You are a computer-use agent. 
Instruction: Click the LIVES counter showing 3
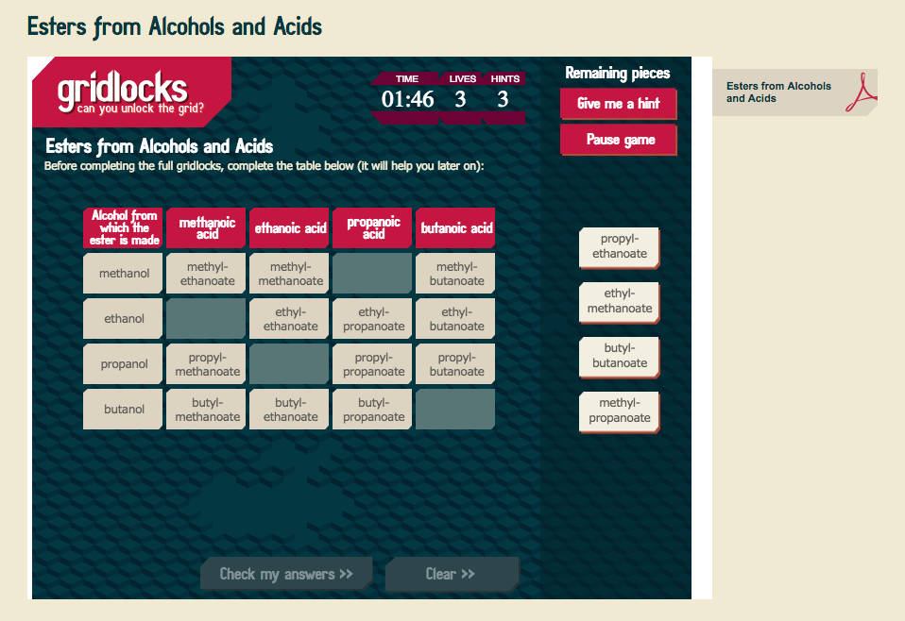tap(461, 97)
